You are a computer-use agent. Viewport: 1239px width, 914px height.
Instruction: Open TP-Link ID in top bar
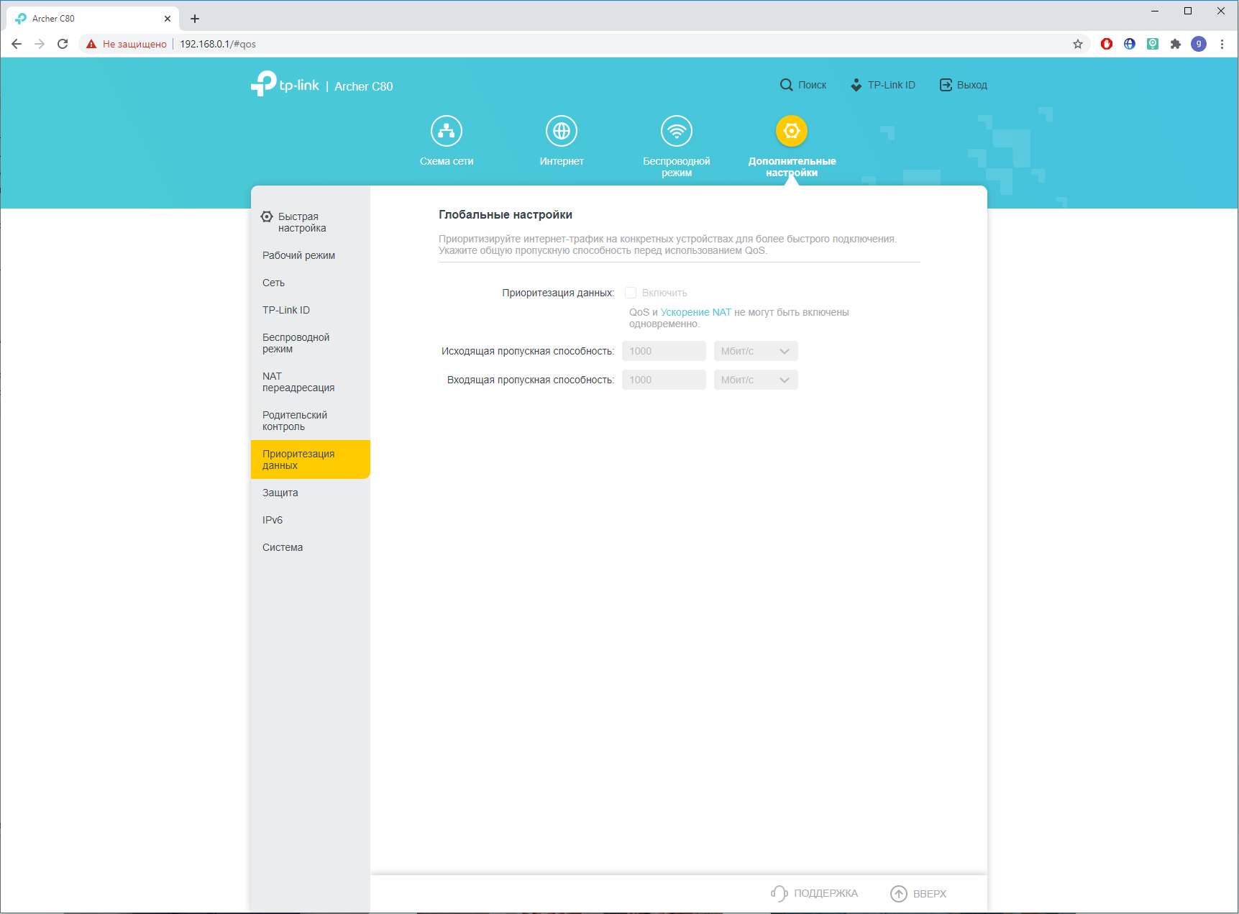883,85
